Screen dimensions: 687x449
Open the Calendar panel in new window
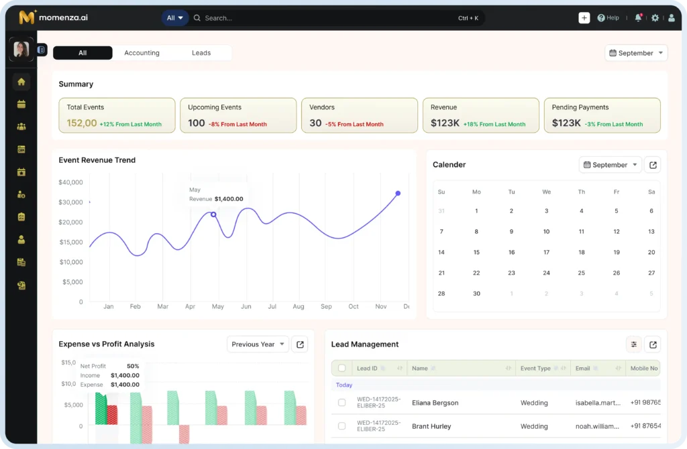(653, 165)
